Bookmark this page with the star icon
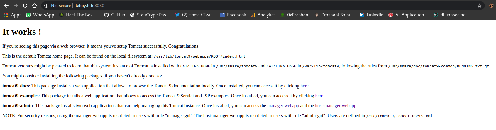Viewport: 496px width, 130px height. coord(480,6)
